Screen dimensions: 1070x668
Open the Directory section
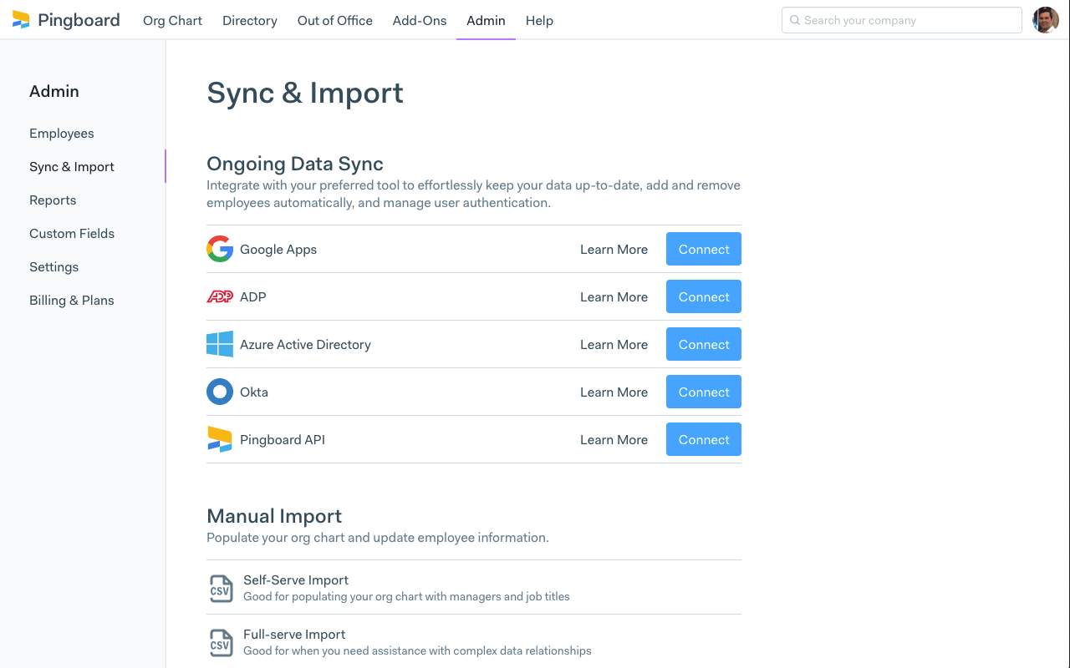pos(249,20)
